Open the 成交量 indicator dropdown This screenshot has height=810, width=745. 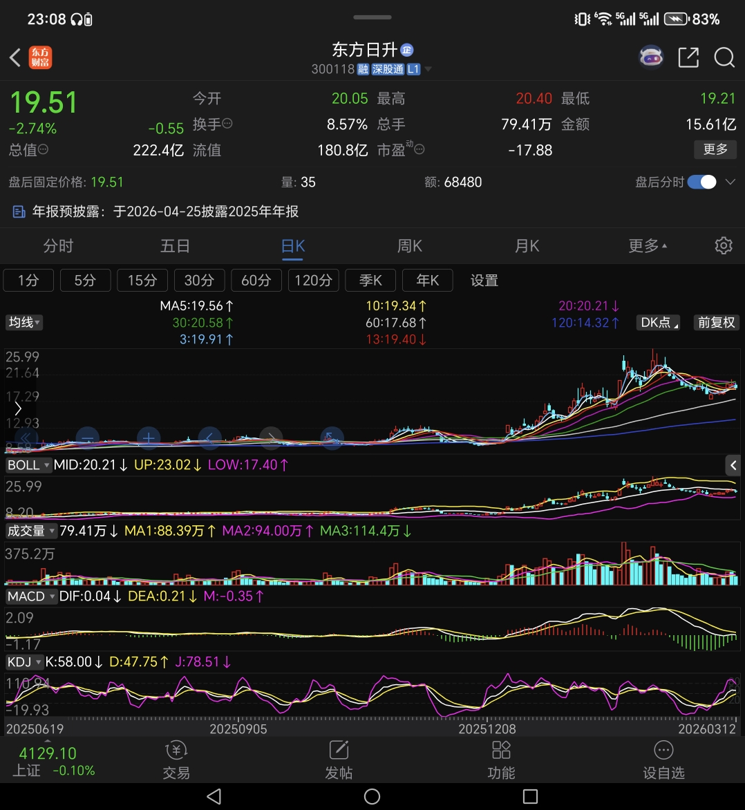[31, 531]
